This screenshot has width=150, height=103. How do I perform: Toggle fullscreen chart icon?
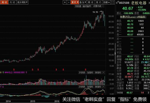(113, 2)
